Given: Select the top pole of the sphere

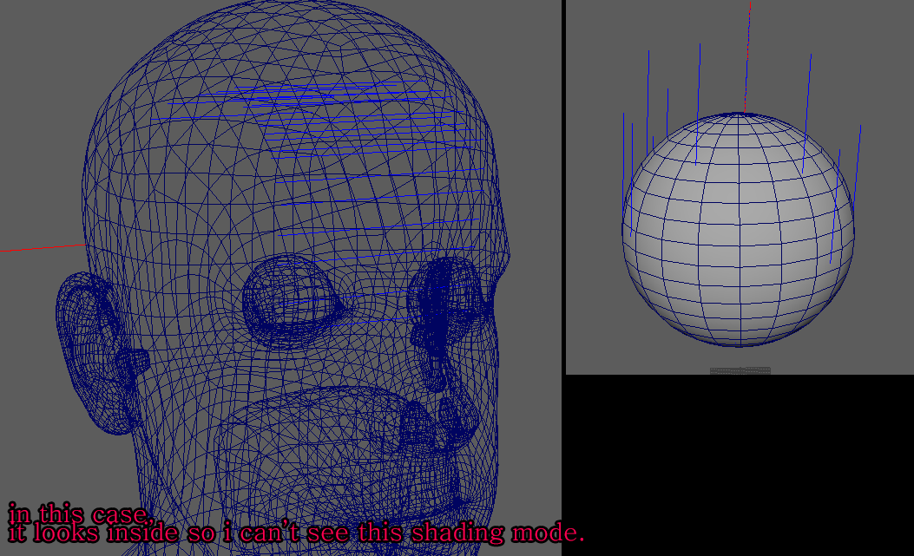Looking at the screenshot, I should pos(739,114).
